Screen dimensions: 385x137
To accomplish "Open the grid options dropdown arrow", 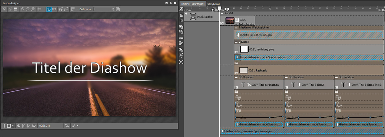I will (43, 9).
